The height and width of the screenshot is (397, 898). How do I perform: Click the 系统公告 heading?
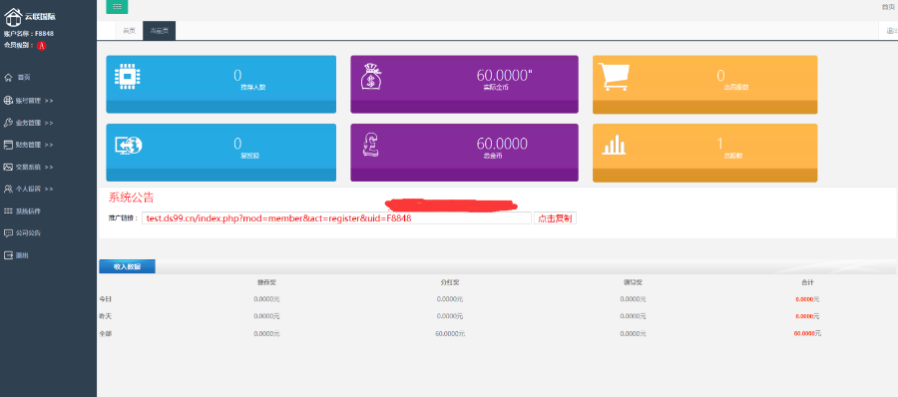coord(131,198)
